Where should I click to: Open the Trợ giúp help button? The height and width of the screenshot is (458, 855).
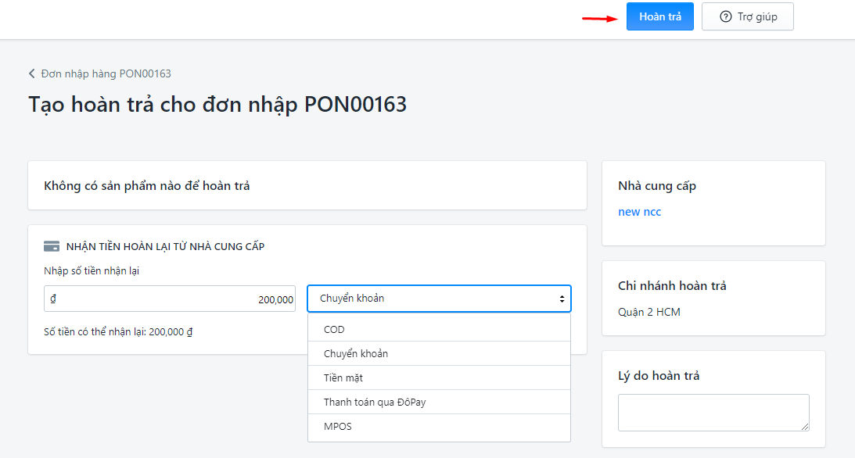coord(748,16)
